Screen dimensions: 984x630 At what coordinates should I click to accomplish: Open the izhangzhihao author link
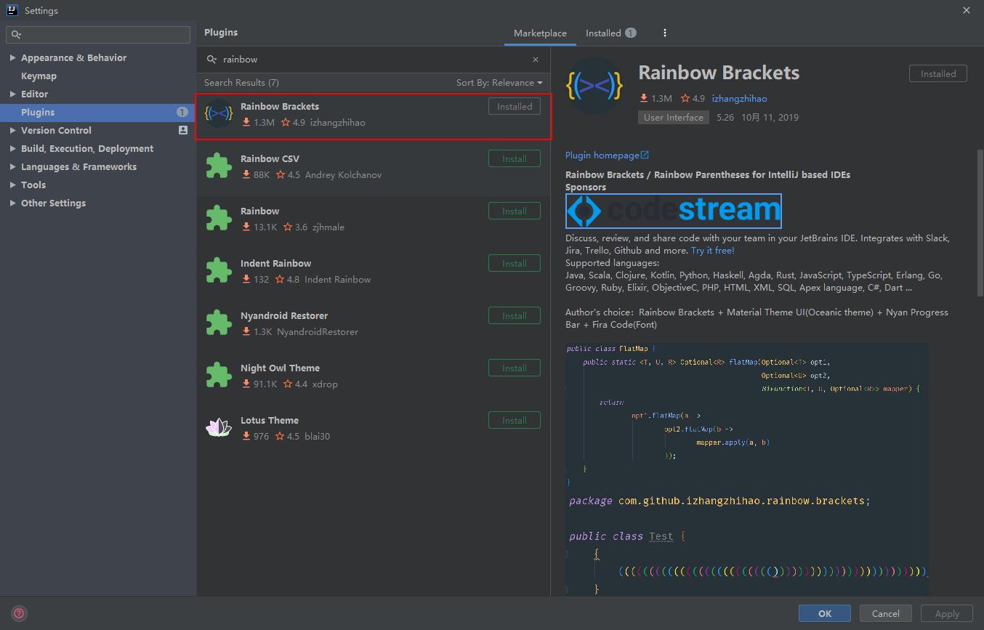tap(739, 98)
